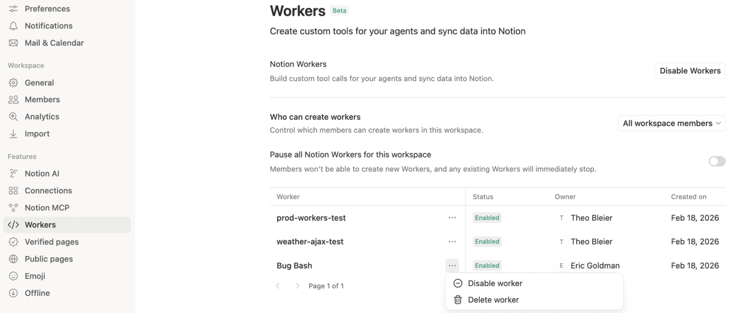This screenshot has width=744, height=313.
Task: Open the Notifications settings section
Action: [x=67, y=26]
